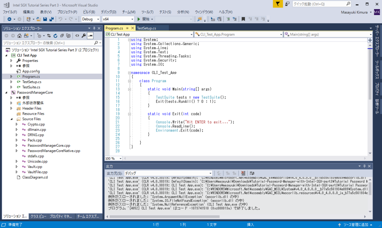
Task: Switch to the Team Explorer tab
Action: tap(88, 216)
